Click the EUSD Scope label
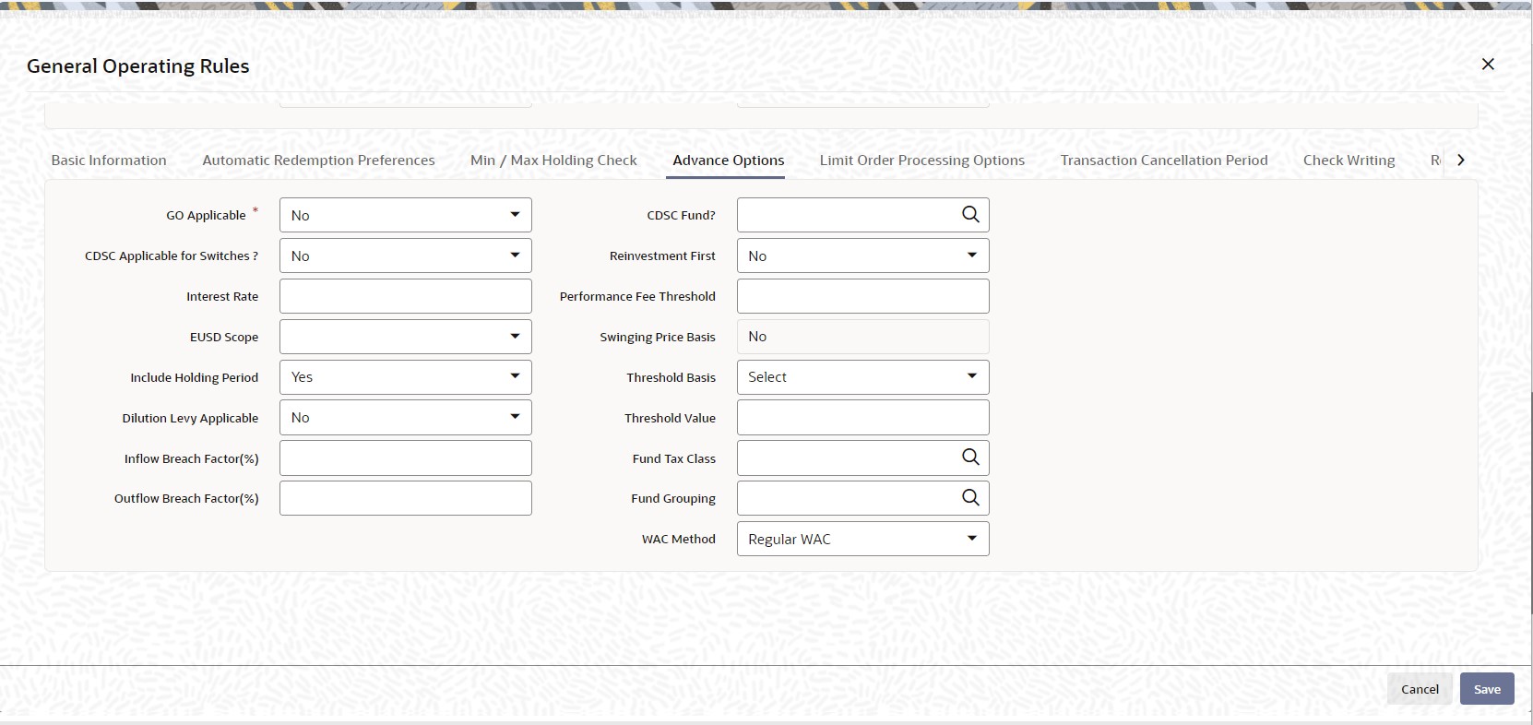Viewport: 1533px width, 725px height. point(224,337)
